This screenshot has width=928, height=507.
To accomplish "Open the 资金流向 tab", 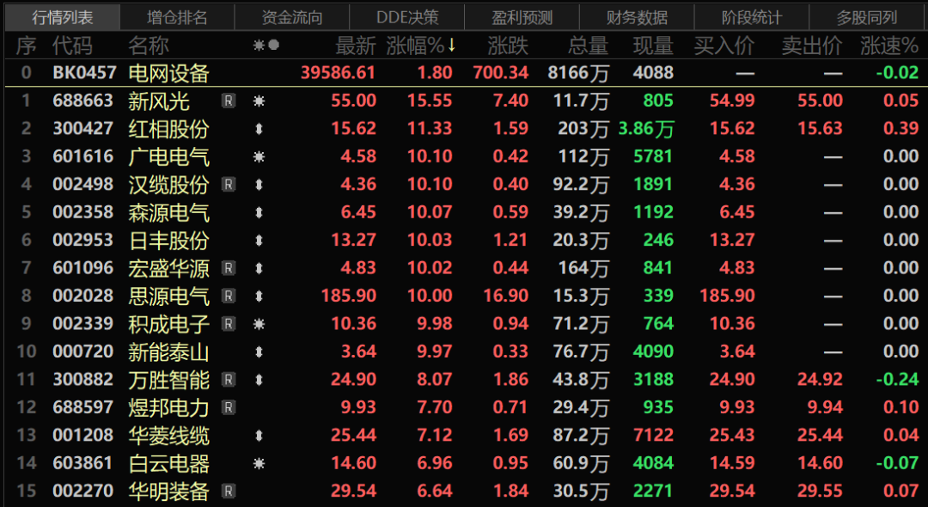I will (292, 17).
